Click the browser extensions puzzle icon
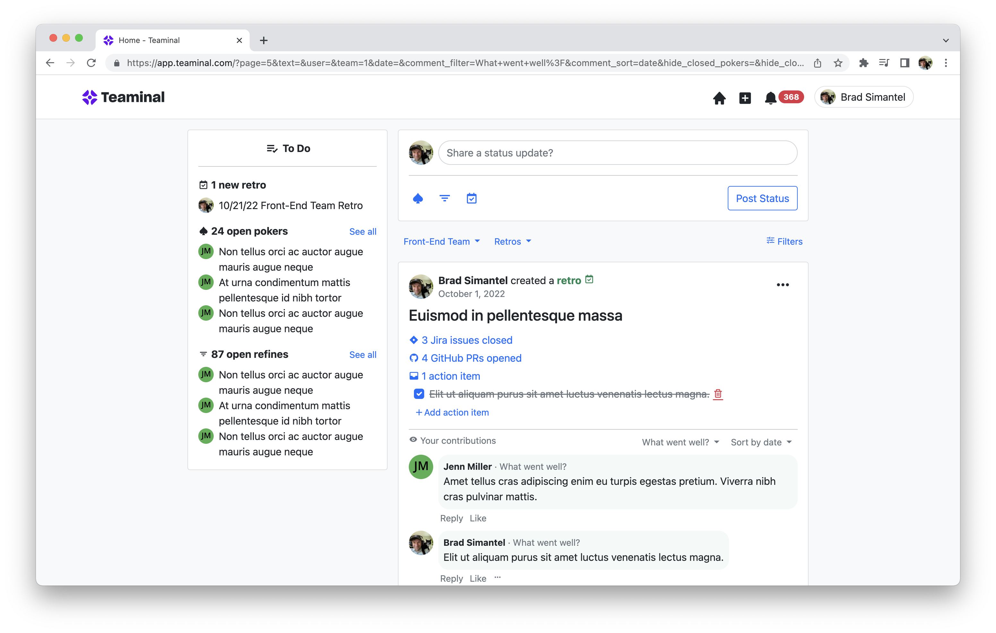 (x=863, y=63)
